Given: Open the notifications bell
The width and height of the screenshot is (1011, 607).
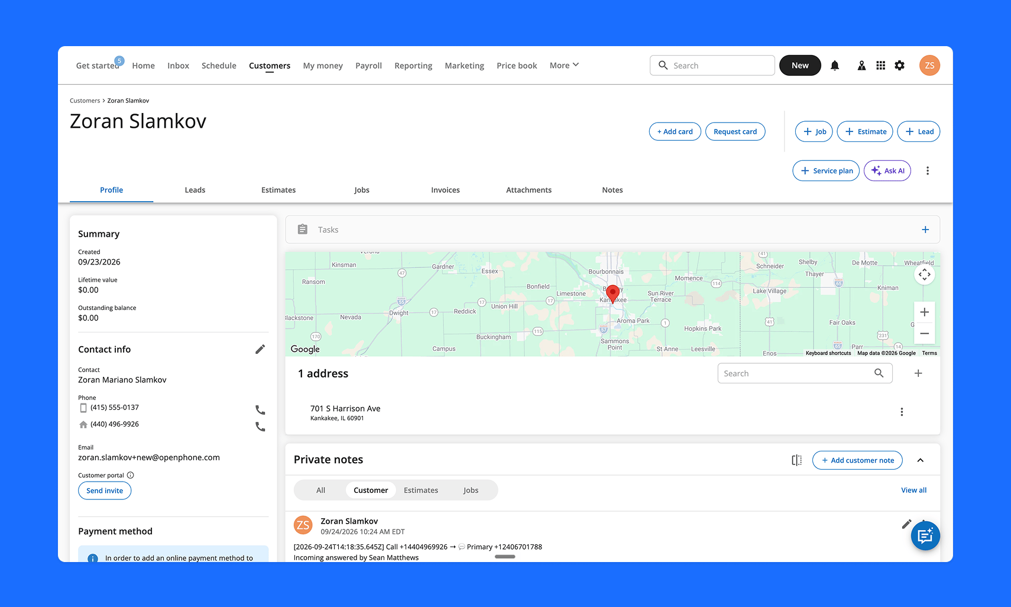Looking at the screenshot, I should tap(835, 66).
